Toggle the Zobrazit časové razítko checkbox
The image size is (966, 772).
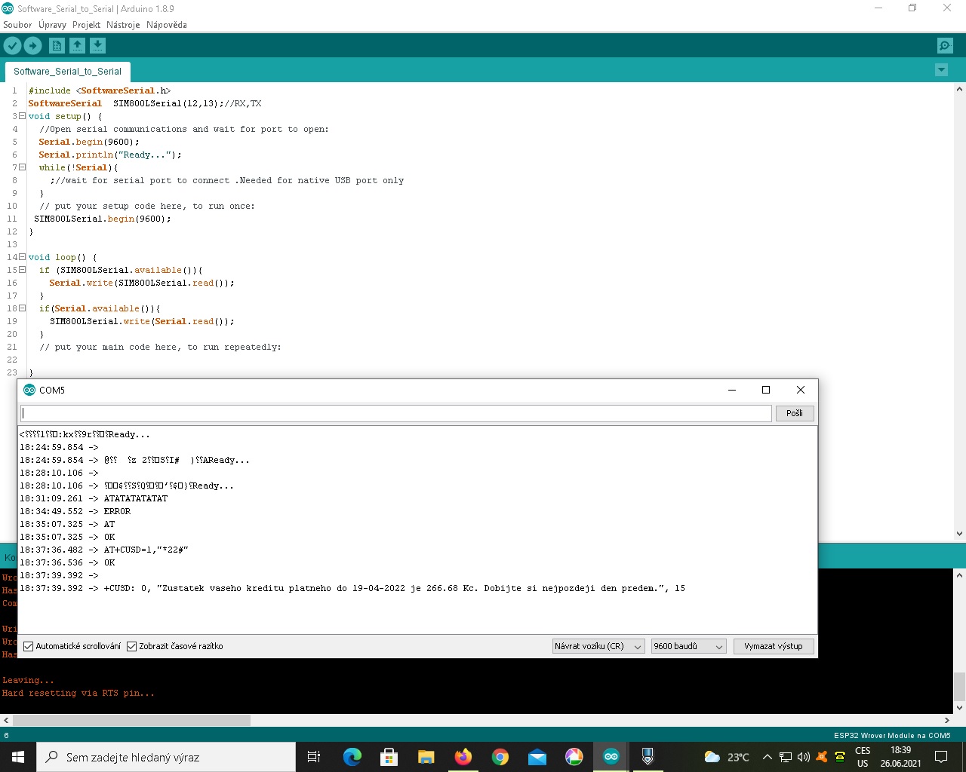pos(132,646)
